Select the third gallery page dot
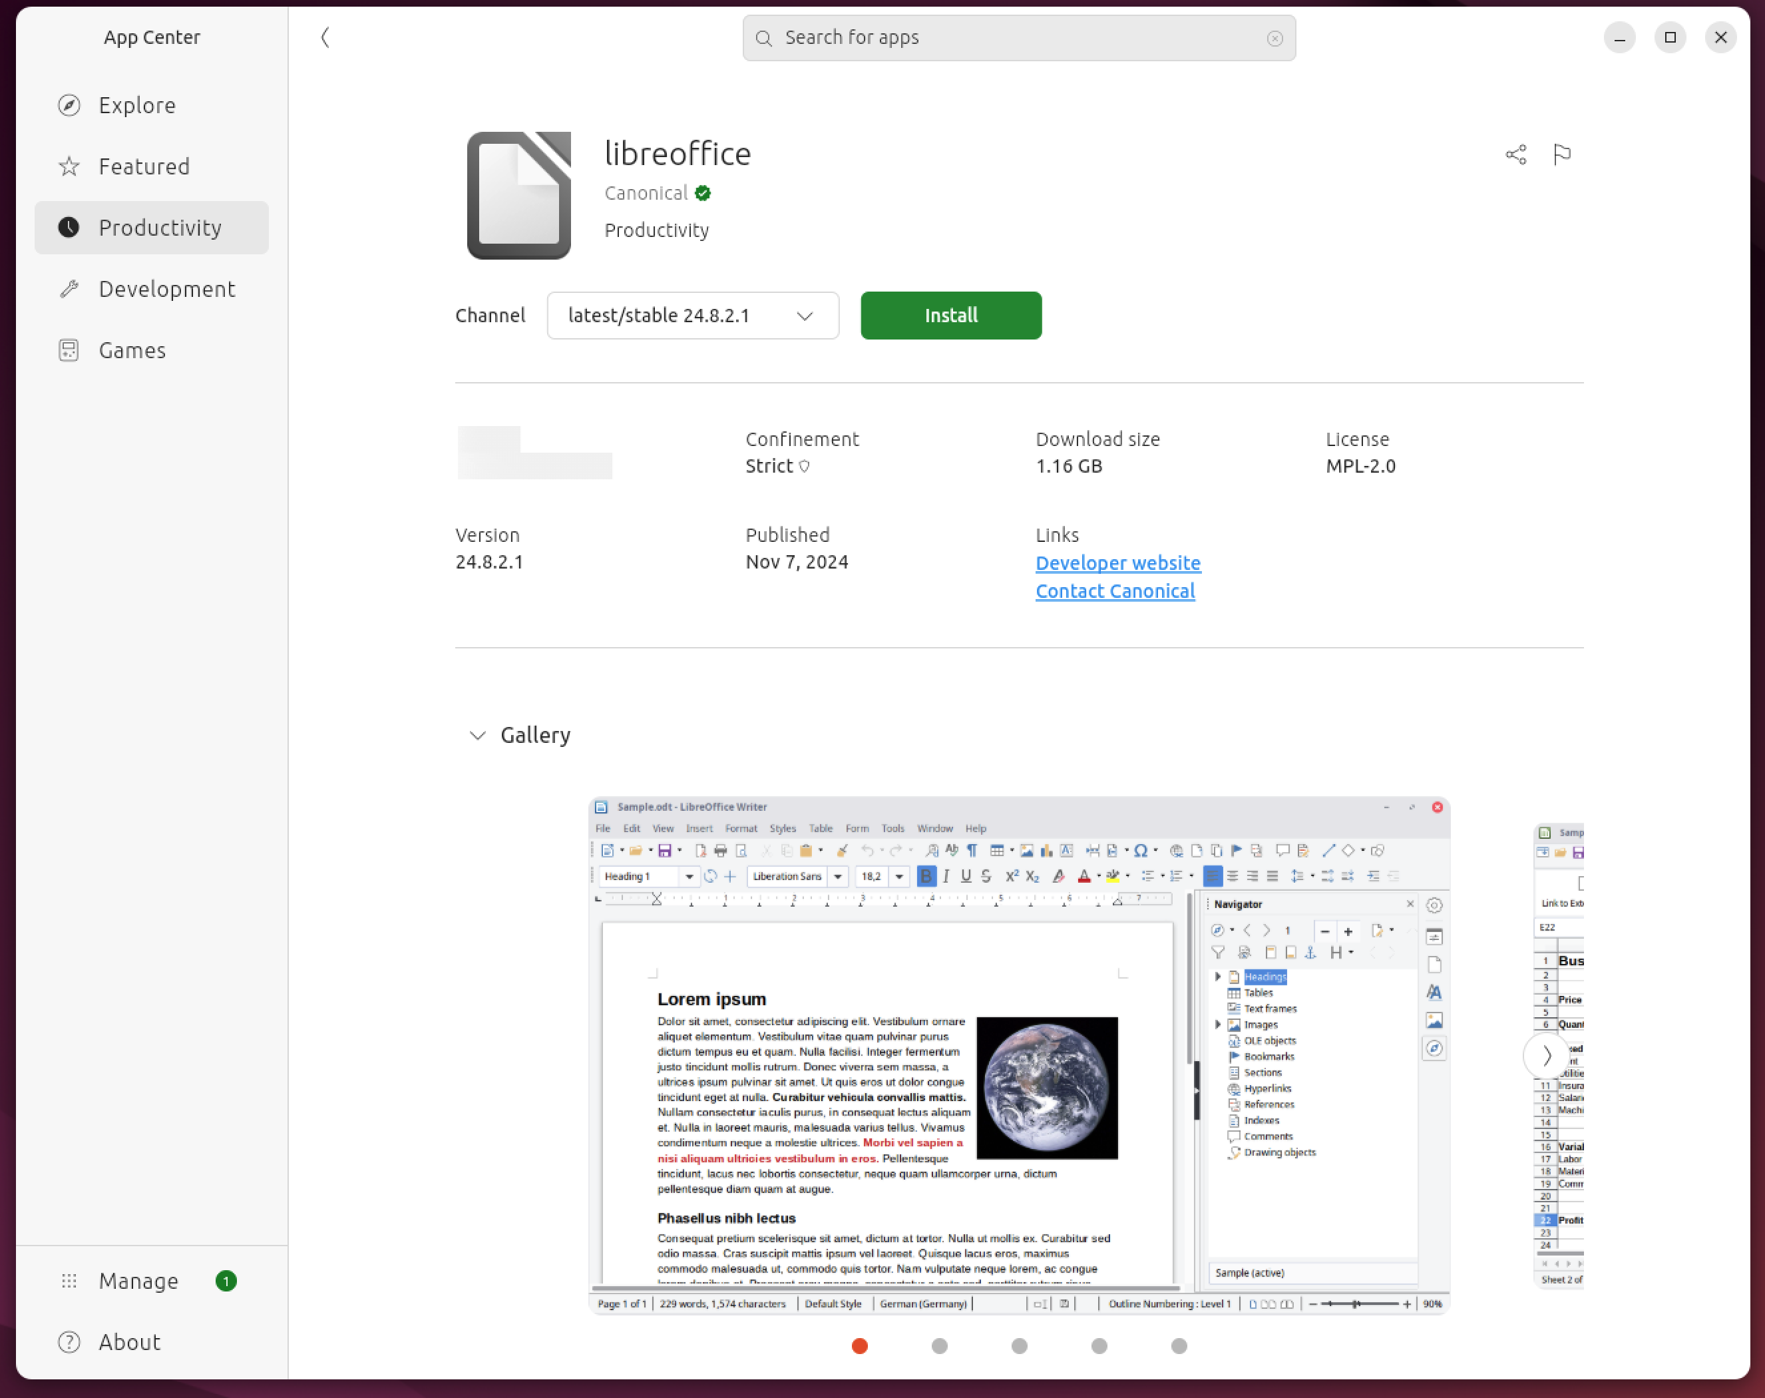 (x=1019, y=1347)
